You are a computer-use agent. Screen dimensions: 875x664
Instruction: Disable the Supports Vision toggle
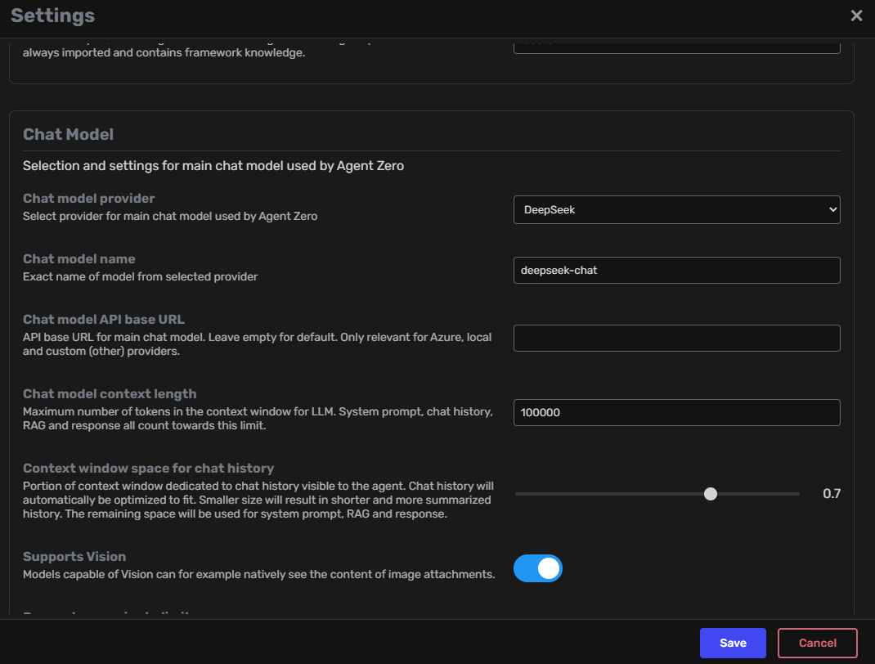click(x=538, y=568)
